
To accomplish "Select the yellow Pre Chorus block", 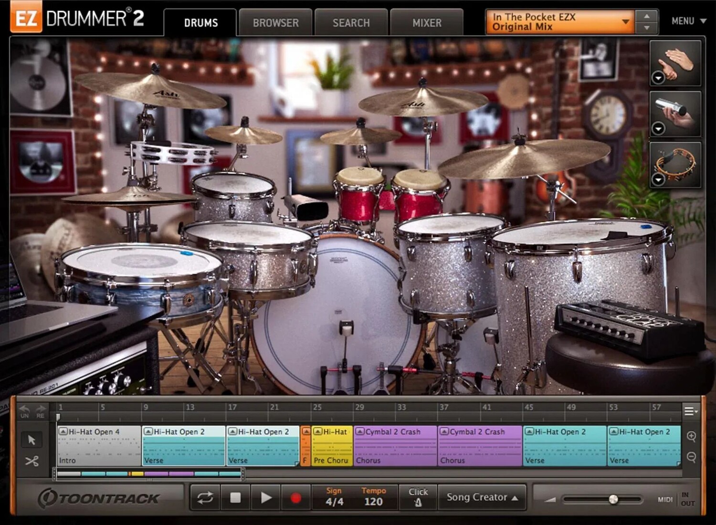I will point(332,446).
